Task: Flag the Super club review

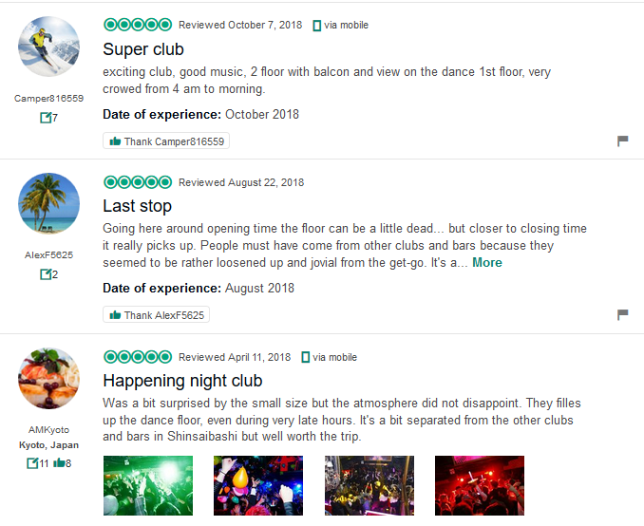Action: (x=623, y=141)
